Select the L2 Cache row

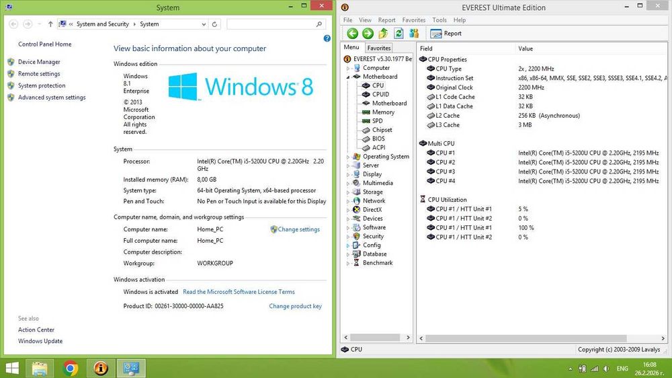(542, 116)
